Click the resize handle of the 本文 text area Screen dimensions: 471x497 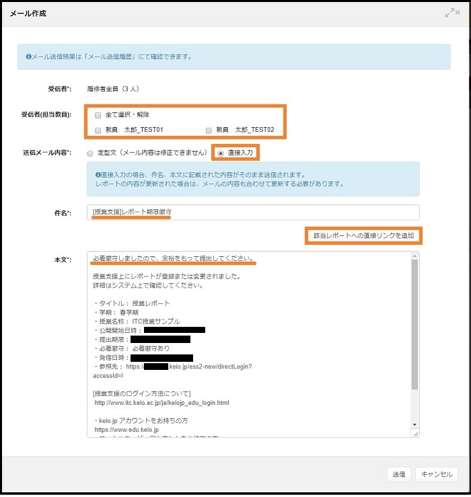(x=416, y=434)
